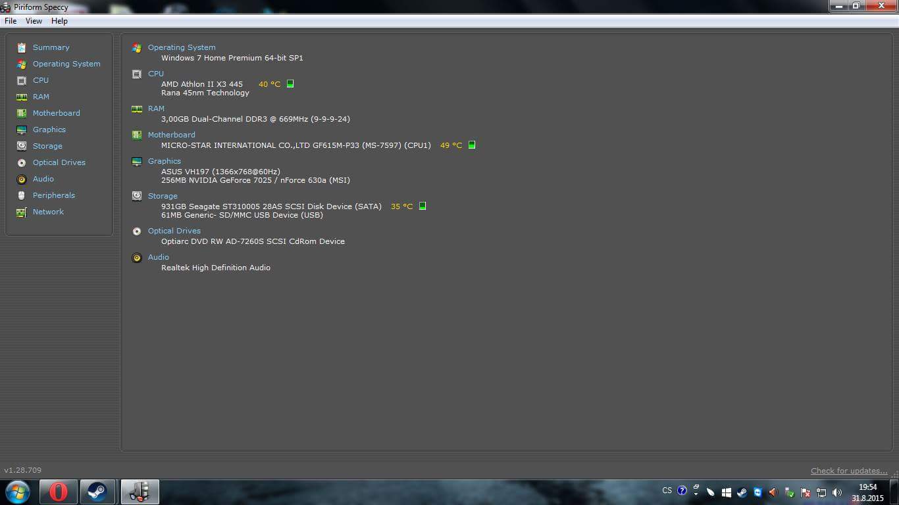Click the Speccy taskbar button
Image resolution: width=899 pixels, height=505 pixels.
pyautogui.click(x=140, y=492)
